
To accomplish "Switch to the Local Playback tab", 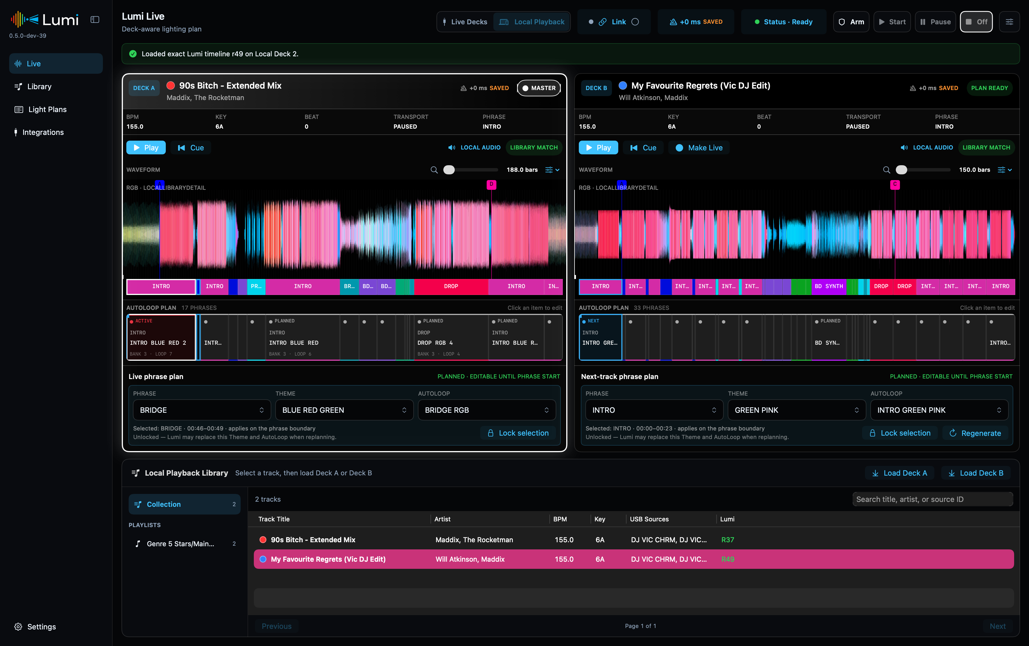I will 531,22.
